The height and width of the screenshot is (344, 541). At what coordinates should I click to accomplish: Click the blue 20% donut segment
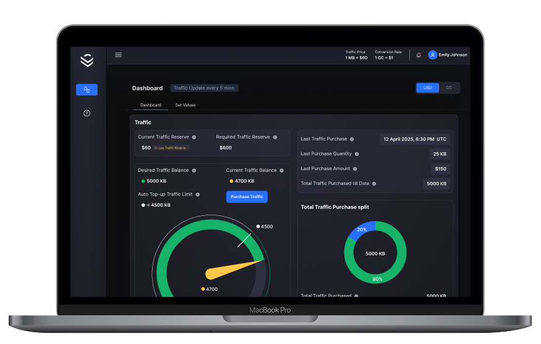tap(362, 230)
